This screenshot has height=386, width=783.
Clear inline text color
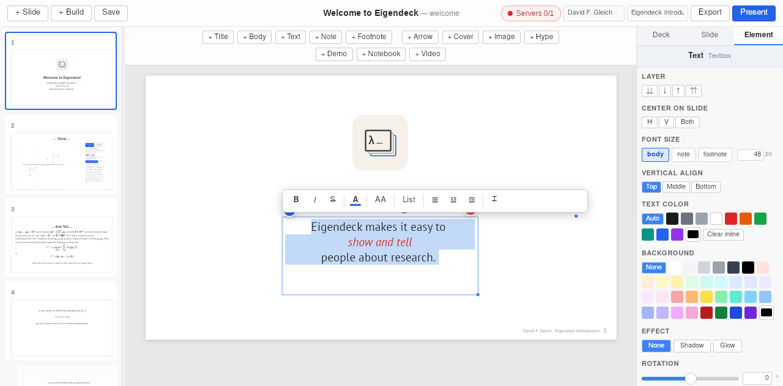coord(723,235)
